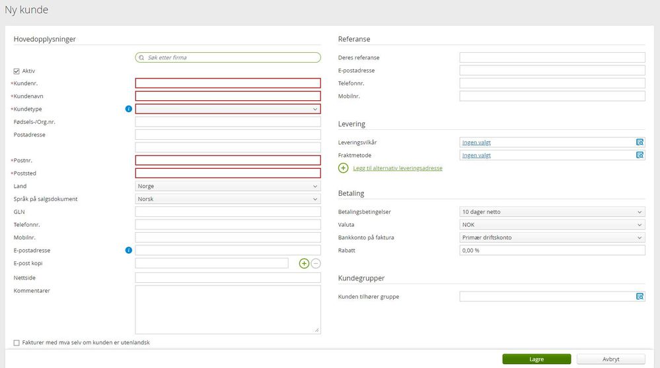Viewport: 660px width, 368px height.
Task: Click the Fødsels-/Org.nr. field
Action: click(228, 122)
